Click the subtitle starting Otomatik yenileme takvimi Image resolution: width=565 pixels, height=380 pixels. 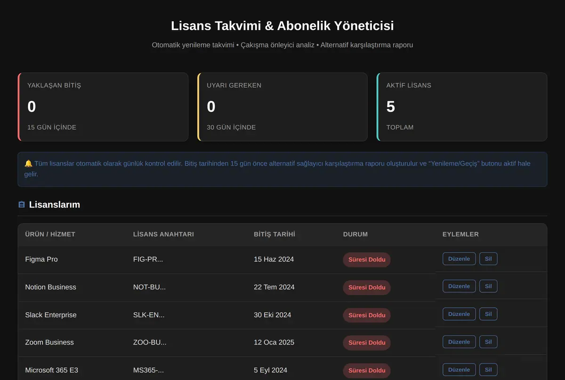tap(282, 45)
